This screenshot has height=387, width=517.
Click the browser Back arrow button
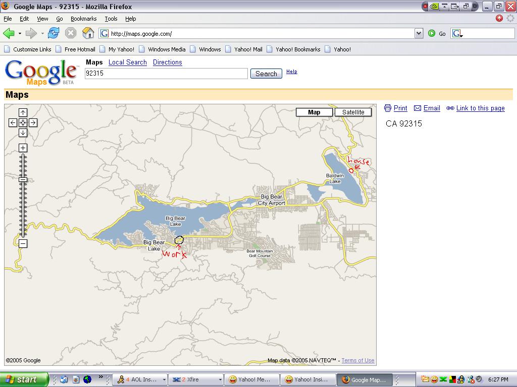[x=9, y=34]
